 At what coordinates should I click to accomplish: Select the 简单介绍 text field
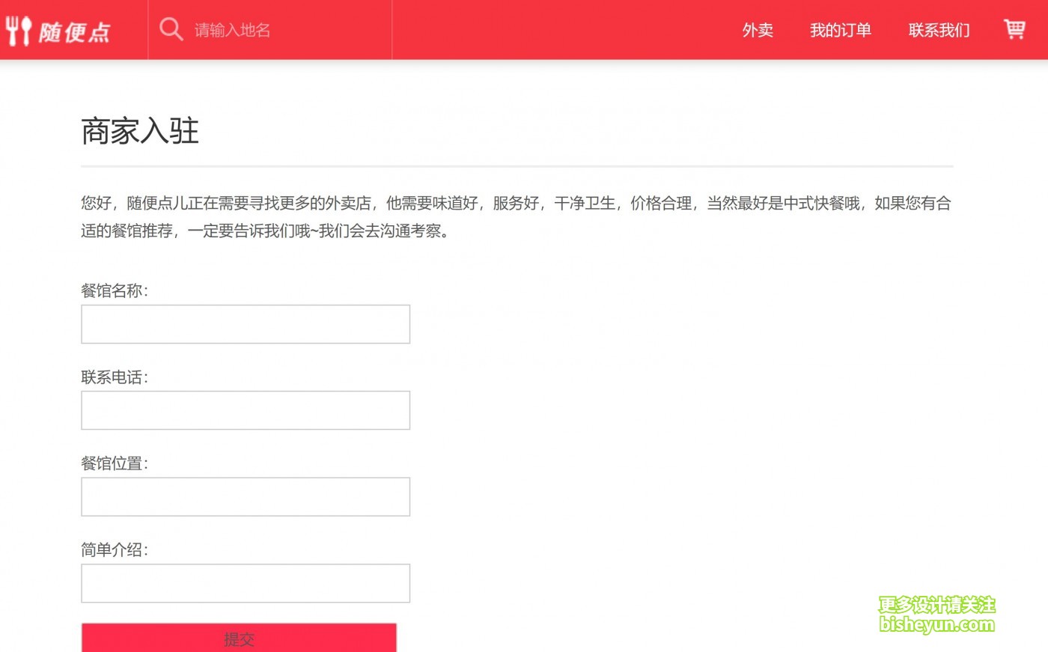click(x=246, y=583)
